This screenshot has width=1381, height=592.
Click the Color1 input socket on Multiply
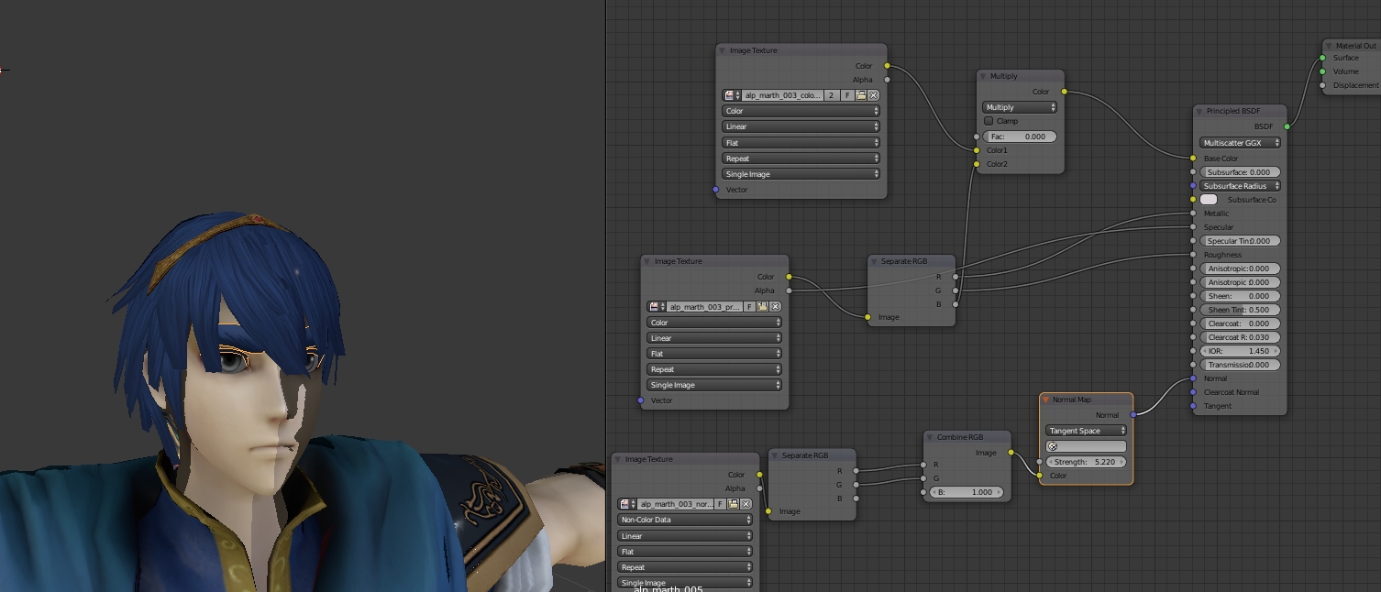tap(977, 150)
